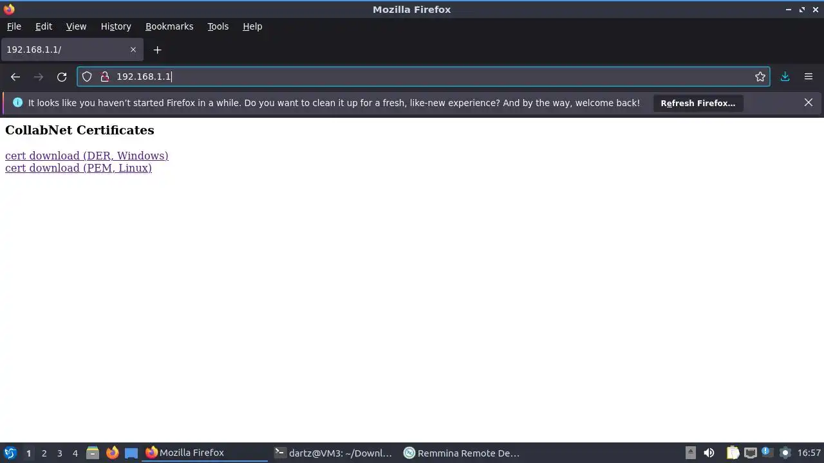824x463 pixels.
Task: Click the forward navigation arrow
Action: click(x=39, y=77)
